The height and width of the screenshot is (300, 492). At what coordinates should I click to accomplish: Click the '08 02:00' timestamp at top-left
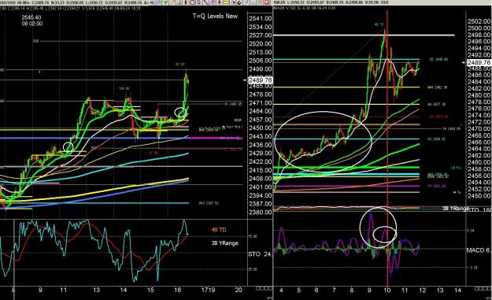coord(32,24)
